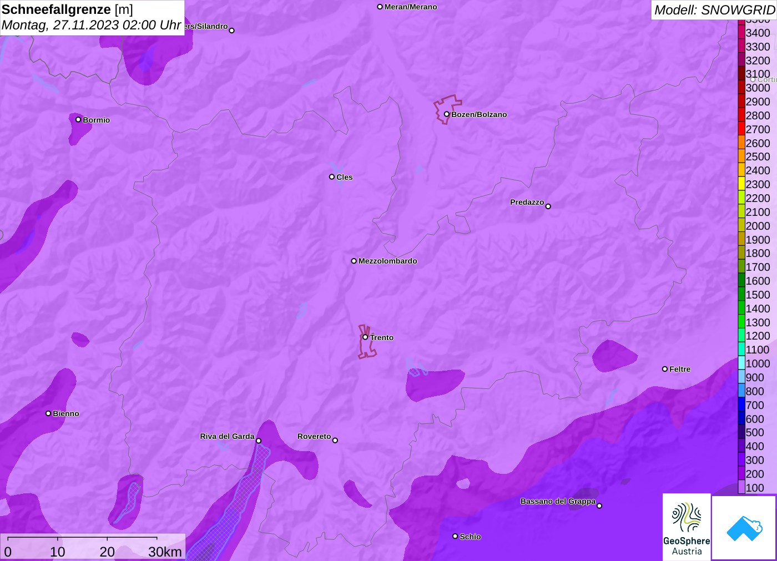777x561 pixels.
Task: Select the Feltre location marker
Action: tap(665, 369)
